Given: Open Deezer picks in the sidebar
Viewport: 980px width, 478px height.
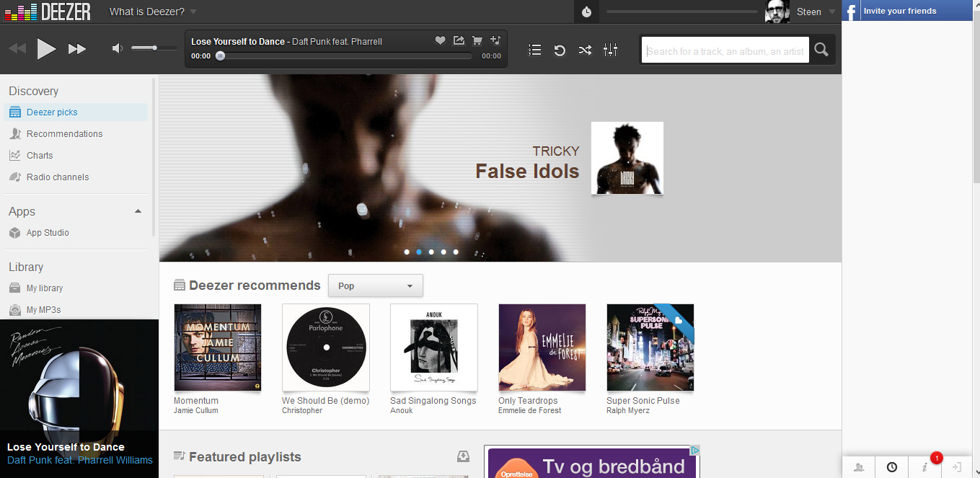Looking at the screenshot, I should point(76,112).
